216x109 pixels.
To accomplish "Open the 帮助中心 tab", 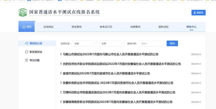I will point(191,27).
